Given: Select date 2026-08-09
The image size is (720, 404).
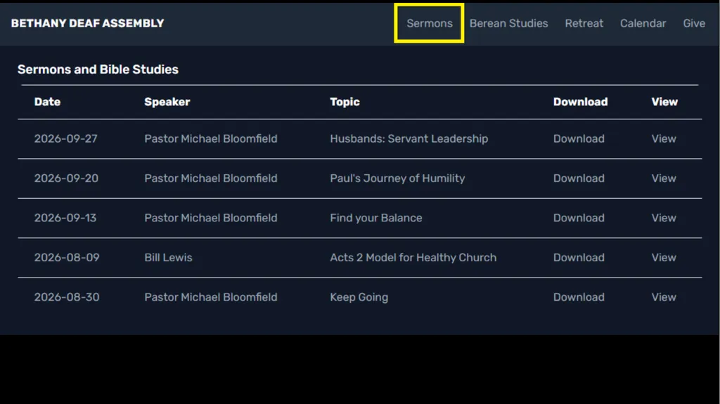Looking at the screenshot, I should tap(67, 258).
